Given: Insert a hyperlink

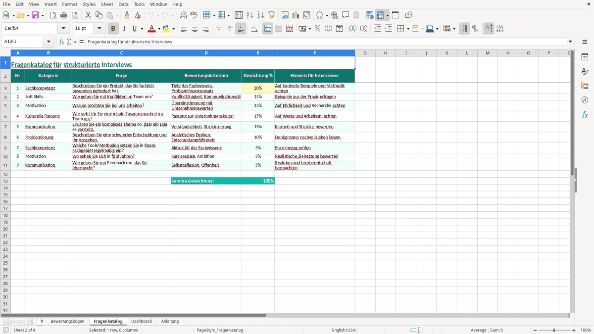Looking at the screenshot, I should 335,15.
